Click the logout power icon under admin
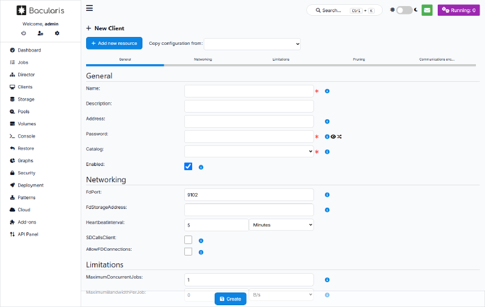485x307 pixels. [x=24, y=33]
